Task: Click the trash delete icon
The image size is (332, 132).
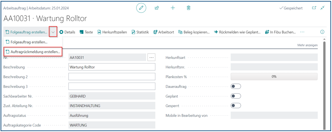Action: click(188, 8)
